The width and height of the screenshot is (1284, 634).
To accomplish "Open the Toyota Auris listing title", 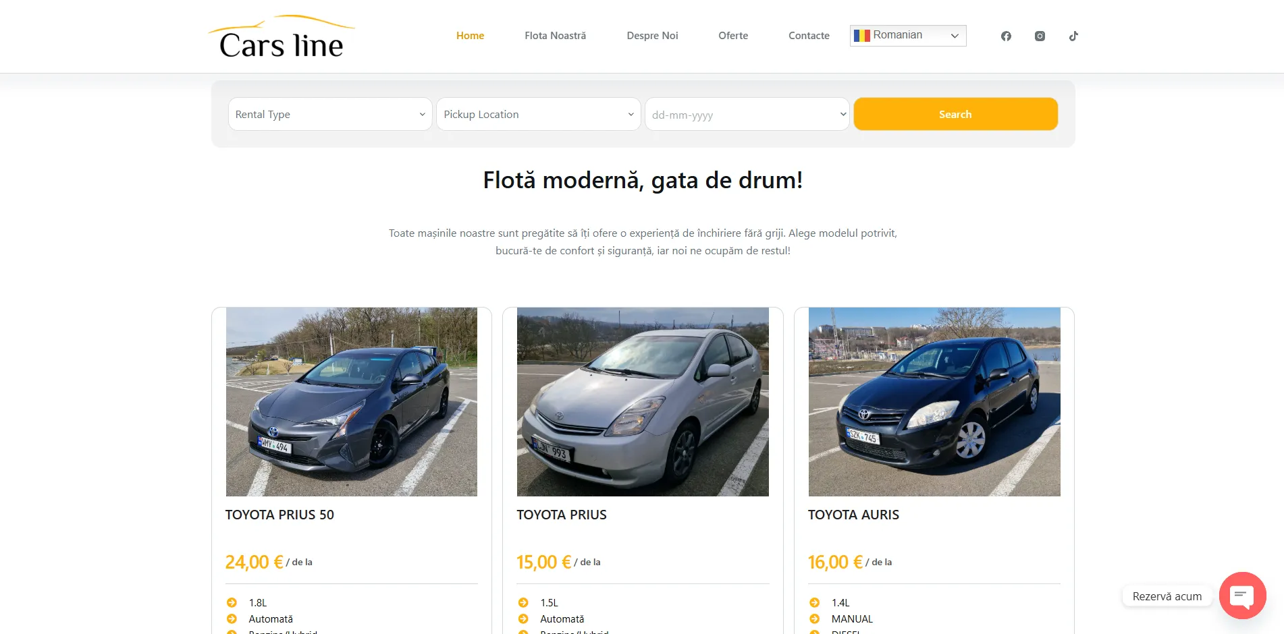I will [x=853, y=515].
